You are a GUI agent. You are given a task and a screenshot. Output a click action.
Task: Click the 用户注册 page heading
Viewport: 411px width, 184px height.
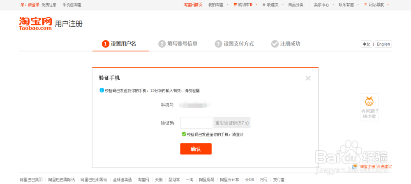coord(69,24)
